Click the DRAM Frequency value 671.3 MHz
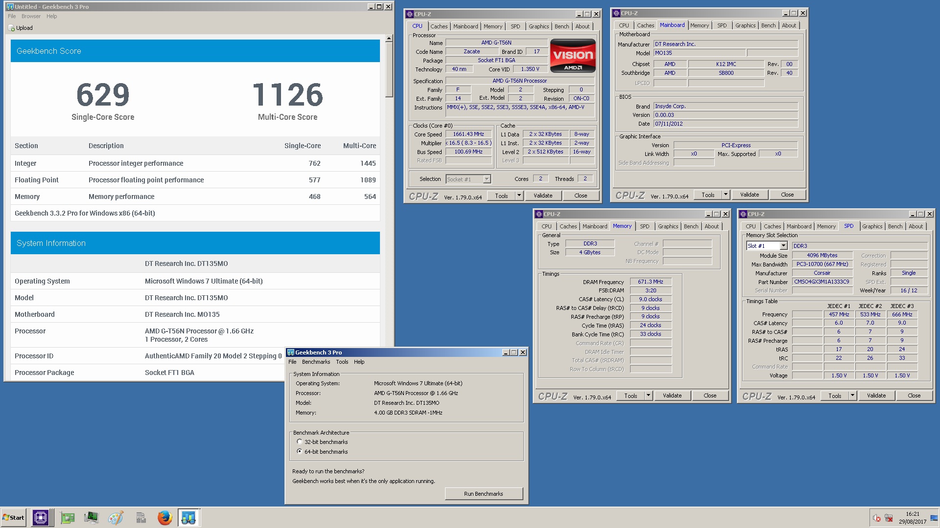Image resolution: width=940 pixels, height=528 pixels. 651,282
